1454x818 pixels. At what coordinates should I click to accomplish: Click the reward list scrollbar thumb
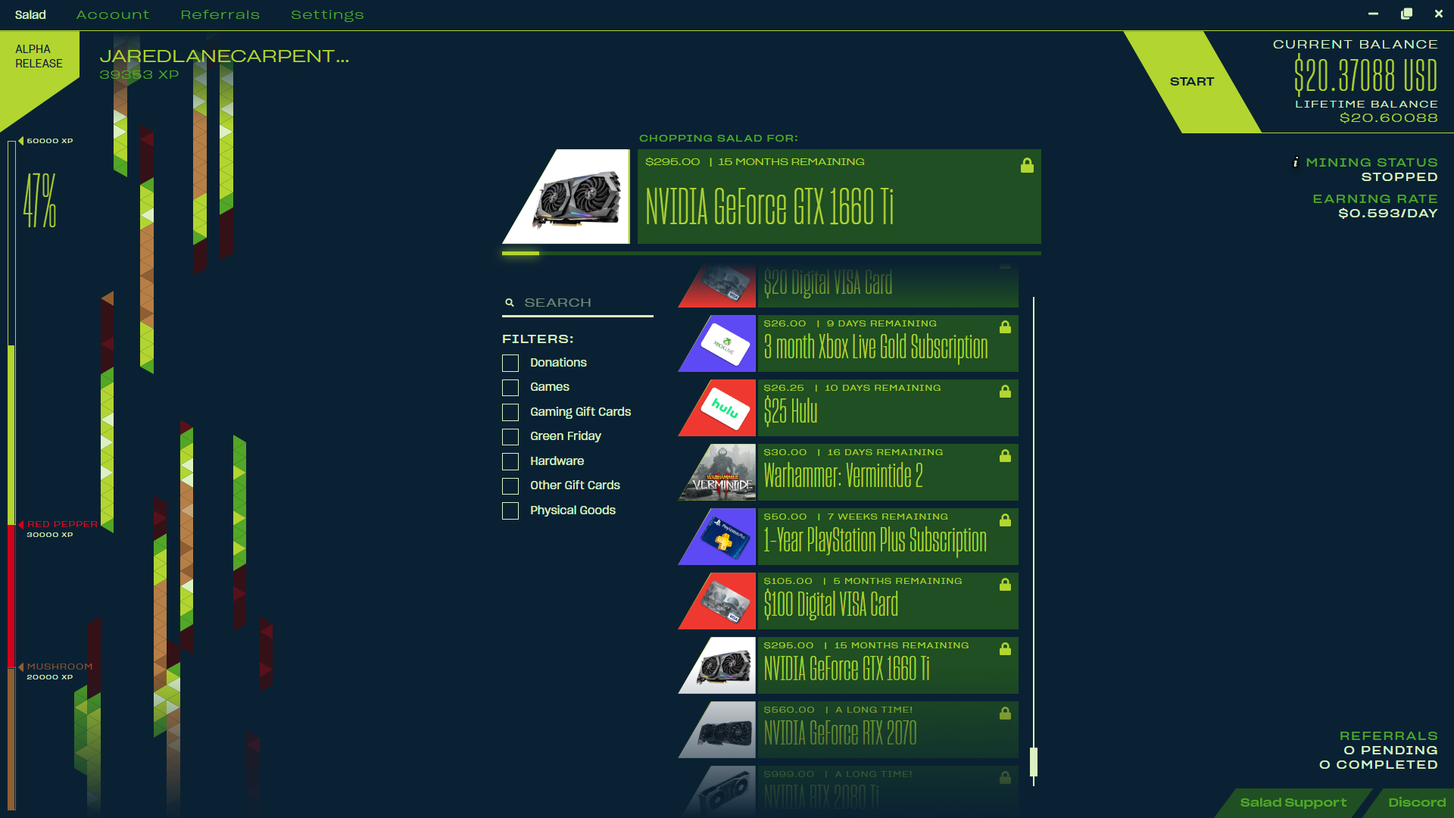[1034, 762]
